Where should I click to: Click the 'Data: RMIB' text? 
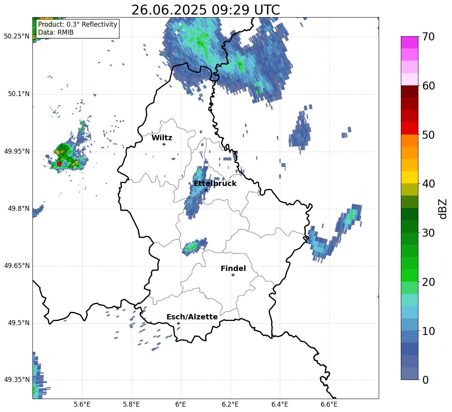[x=56, y=32]
